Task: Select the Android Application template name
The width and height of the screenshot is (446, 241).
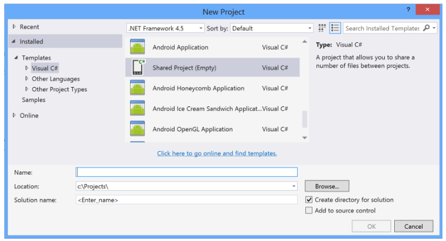Action: tap(180, 47)
